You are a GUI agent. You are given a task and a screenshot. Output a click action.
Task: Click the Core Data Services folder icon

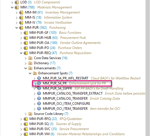(30, 58)
